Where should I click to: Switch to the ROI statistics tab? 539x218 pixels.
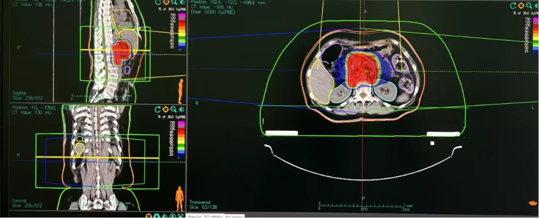click(x=214, y=216)
